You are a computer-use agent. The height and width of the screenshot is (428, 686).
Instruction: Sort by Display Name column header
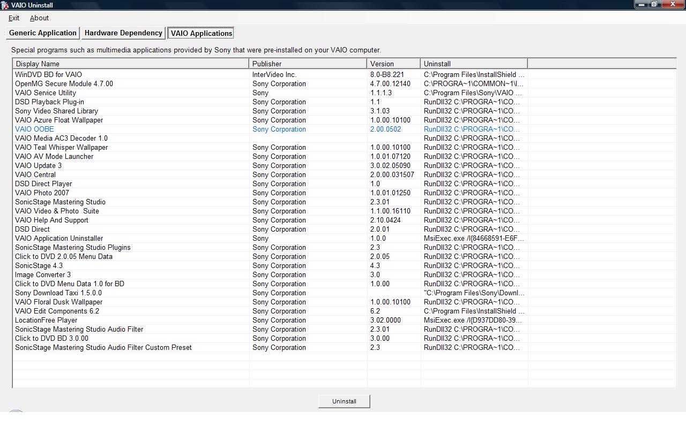tap(131, 64)
